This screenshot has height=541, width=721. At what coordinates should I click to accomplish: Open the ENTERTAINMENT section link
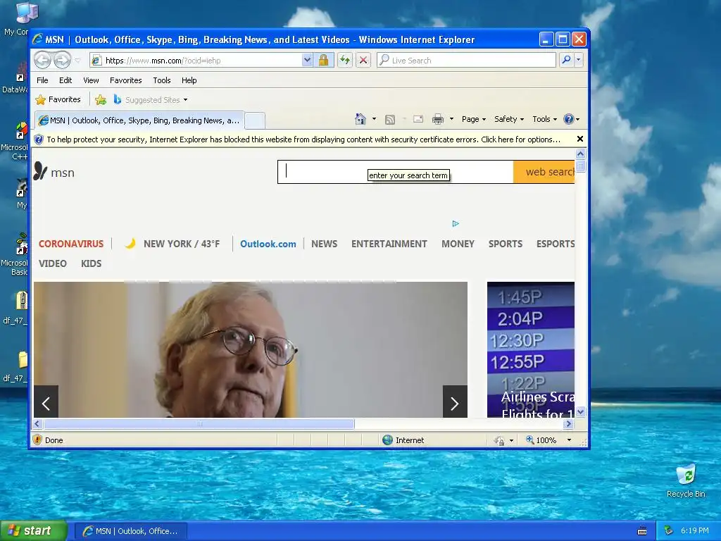coord(389,244)
